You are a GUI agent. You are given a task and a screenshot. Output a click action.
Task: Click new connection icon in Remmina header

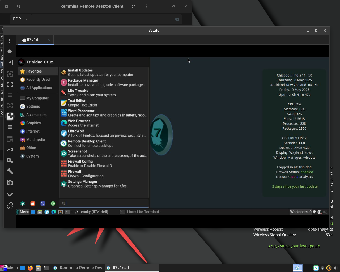[6, 6]
